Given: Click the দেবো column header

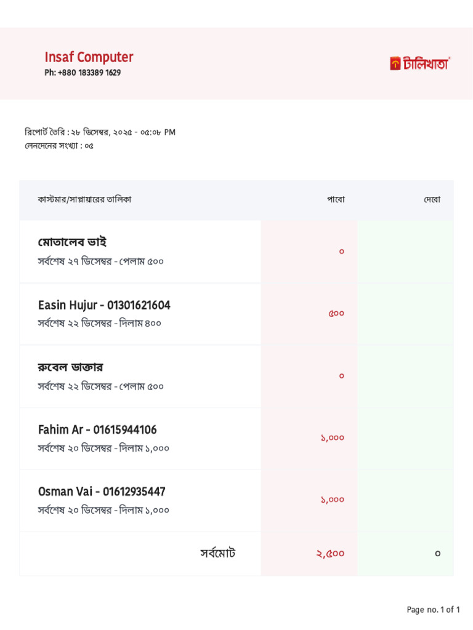Looking at the screenshot, I should 432,200.
